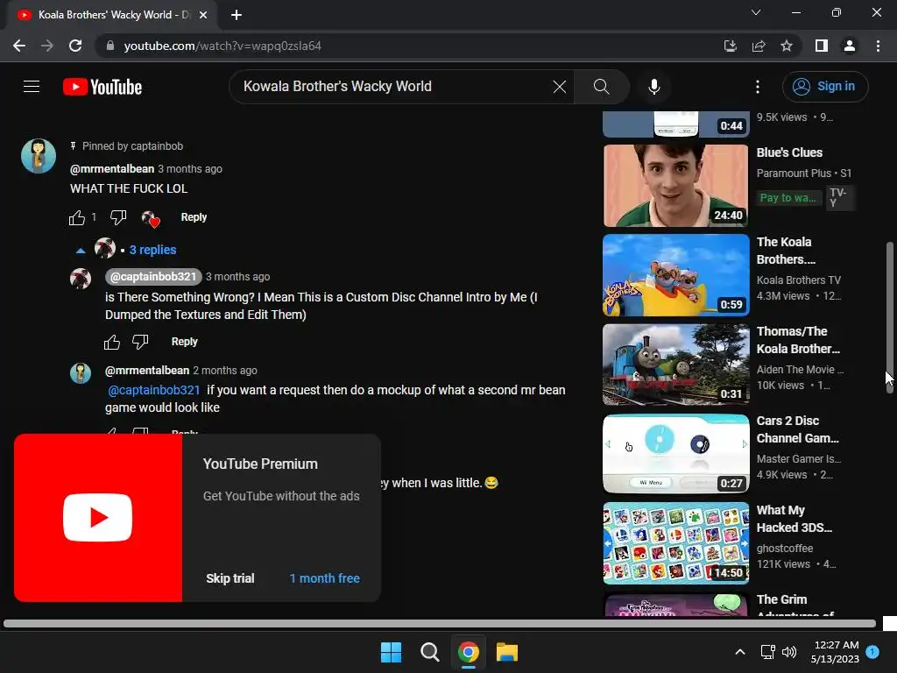Install app via address bar icon
The image size is (897, 673).
coord(730,46)
